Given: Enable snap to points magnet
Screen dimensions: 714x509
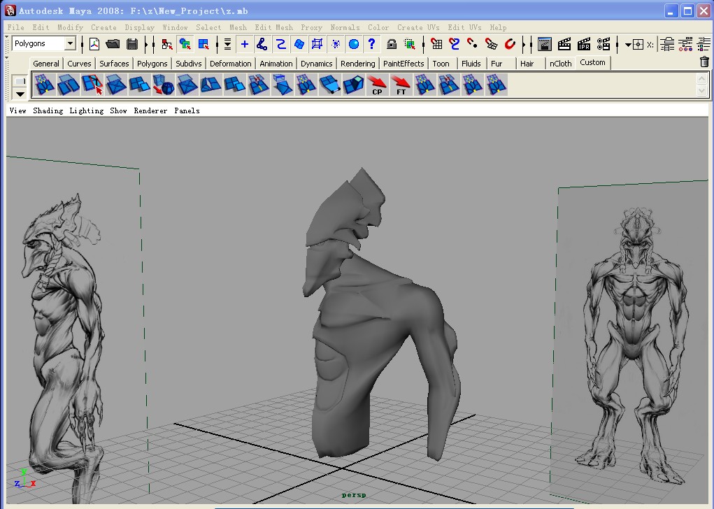Looking at the screenshot, I should pos(473,44).
